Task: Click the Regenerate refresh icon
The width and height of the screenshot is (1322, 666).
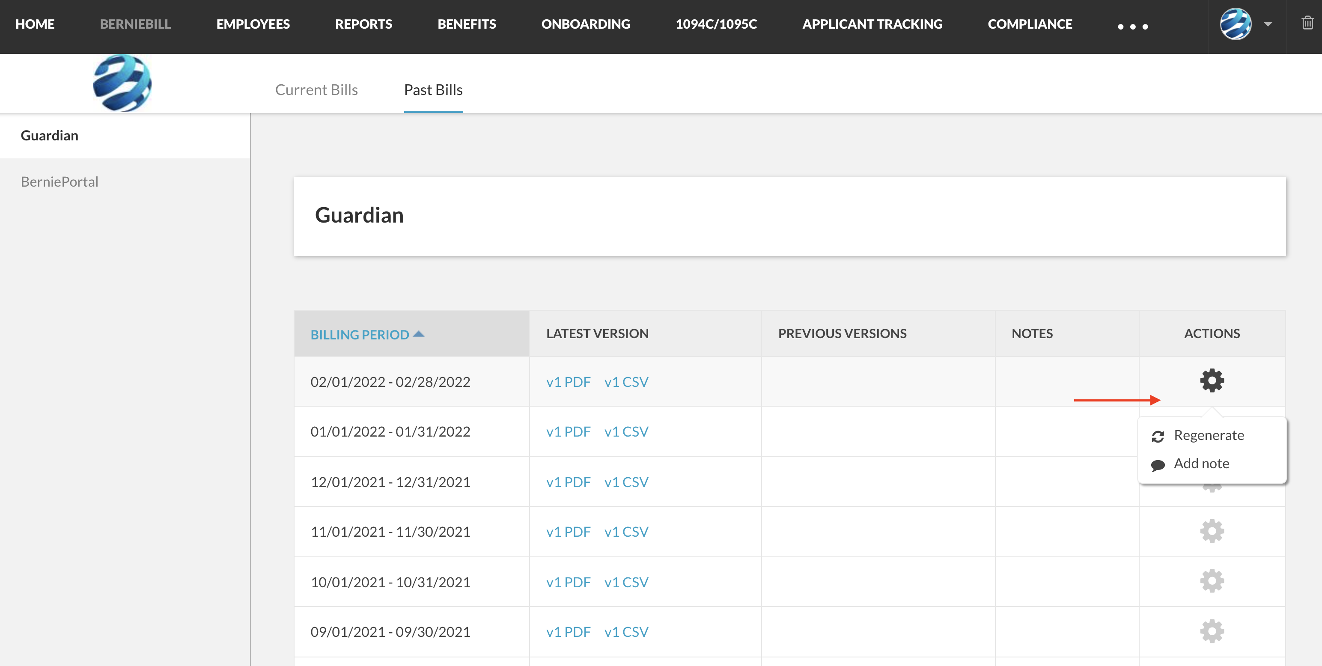Action: click(1157, 437)
